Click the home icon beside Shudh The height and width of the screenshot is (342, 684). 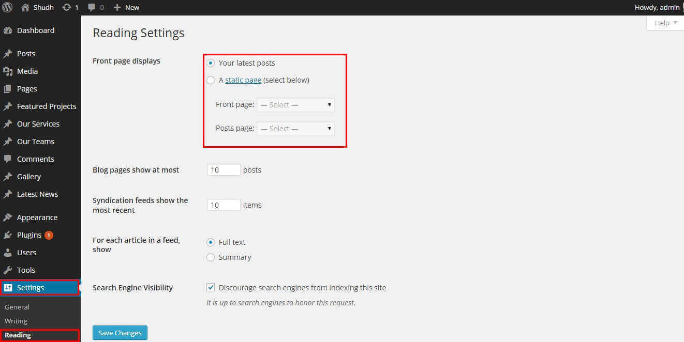click(25, 7)
